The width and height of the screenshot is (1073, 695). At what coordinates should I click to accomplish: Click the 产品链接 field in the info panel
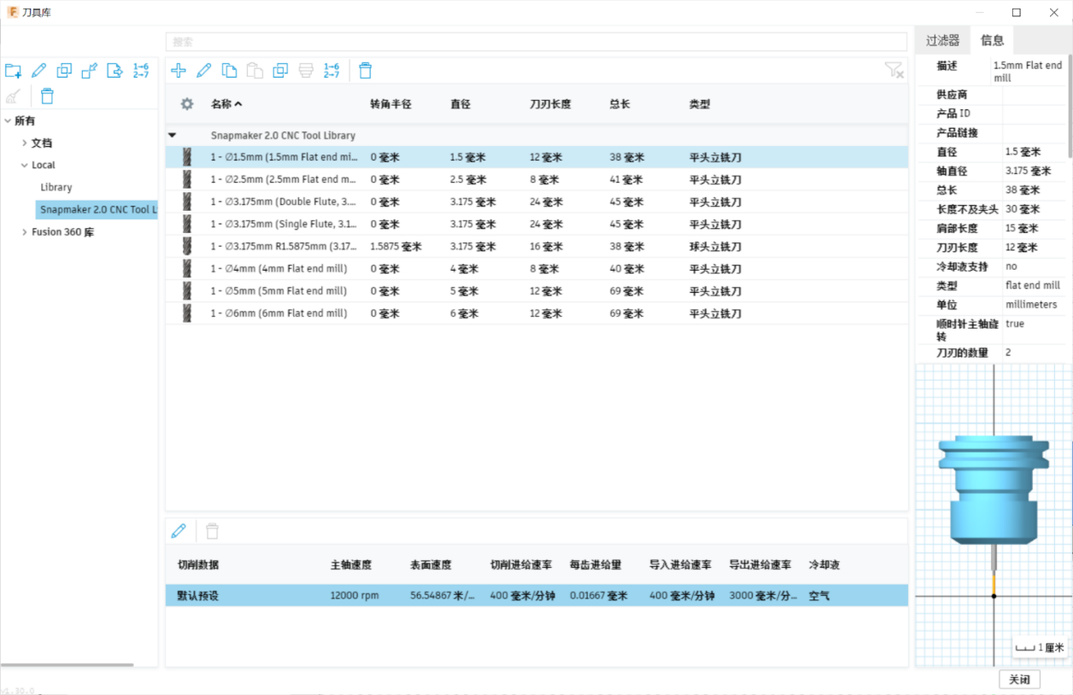(1034, 132)
